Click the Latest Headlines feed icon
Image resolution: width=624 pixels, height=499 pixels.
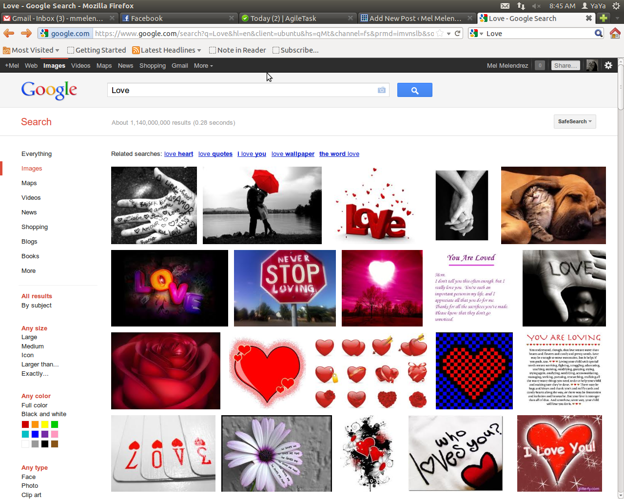click(x=136, y=50)
